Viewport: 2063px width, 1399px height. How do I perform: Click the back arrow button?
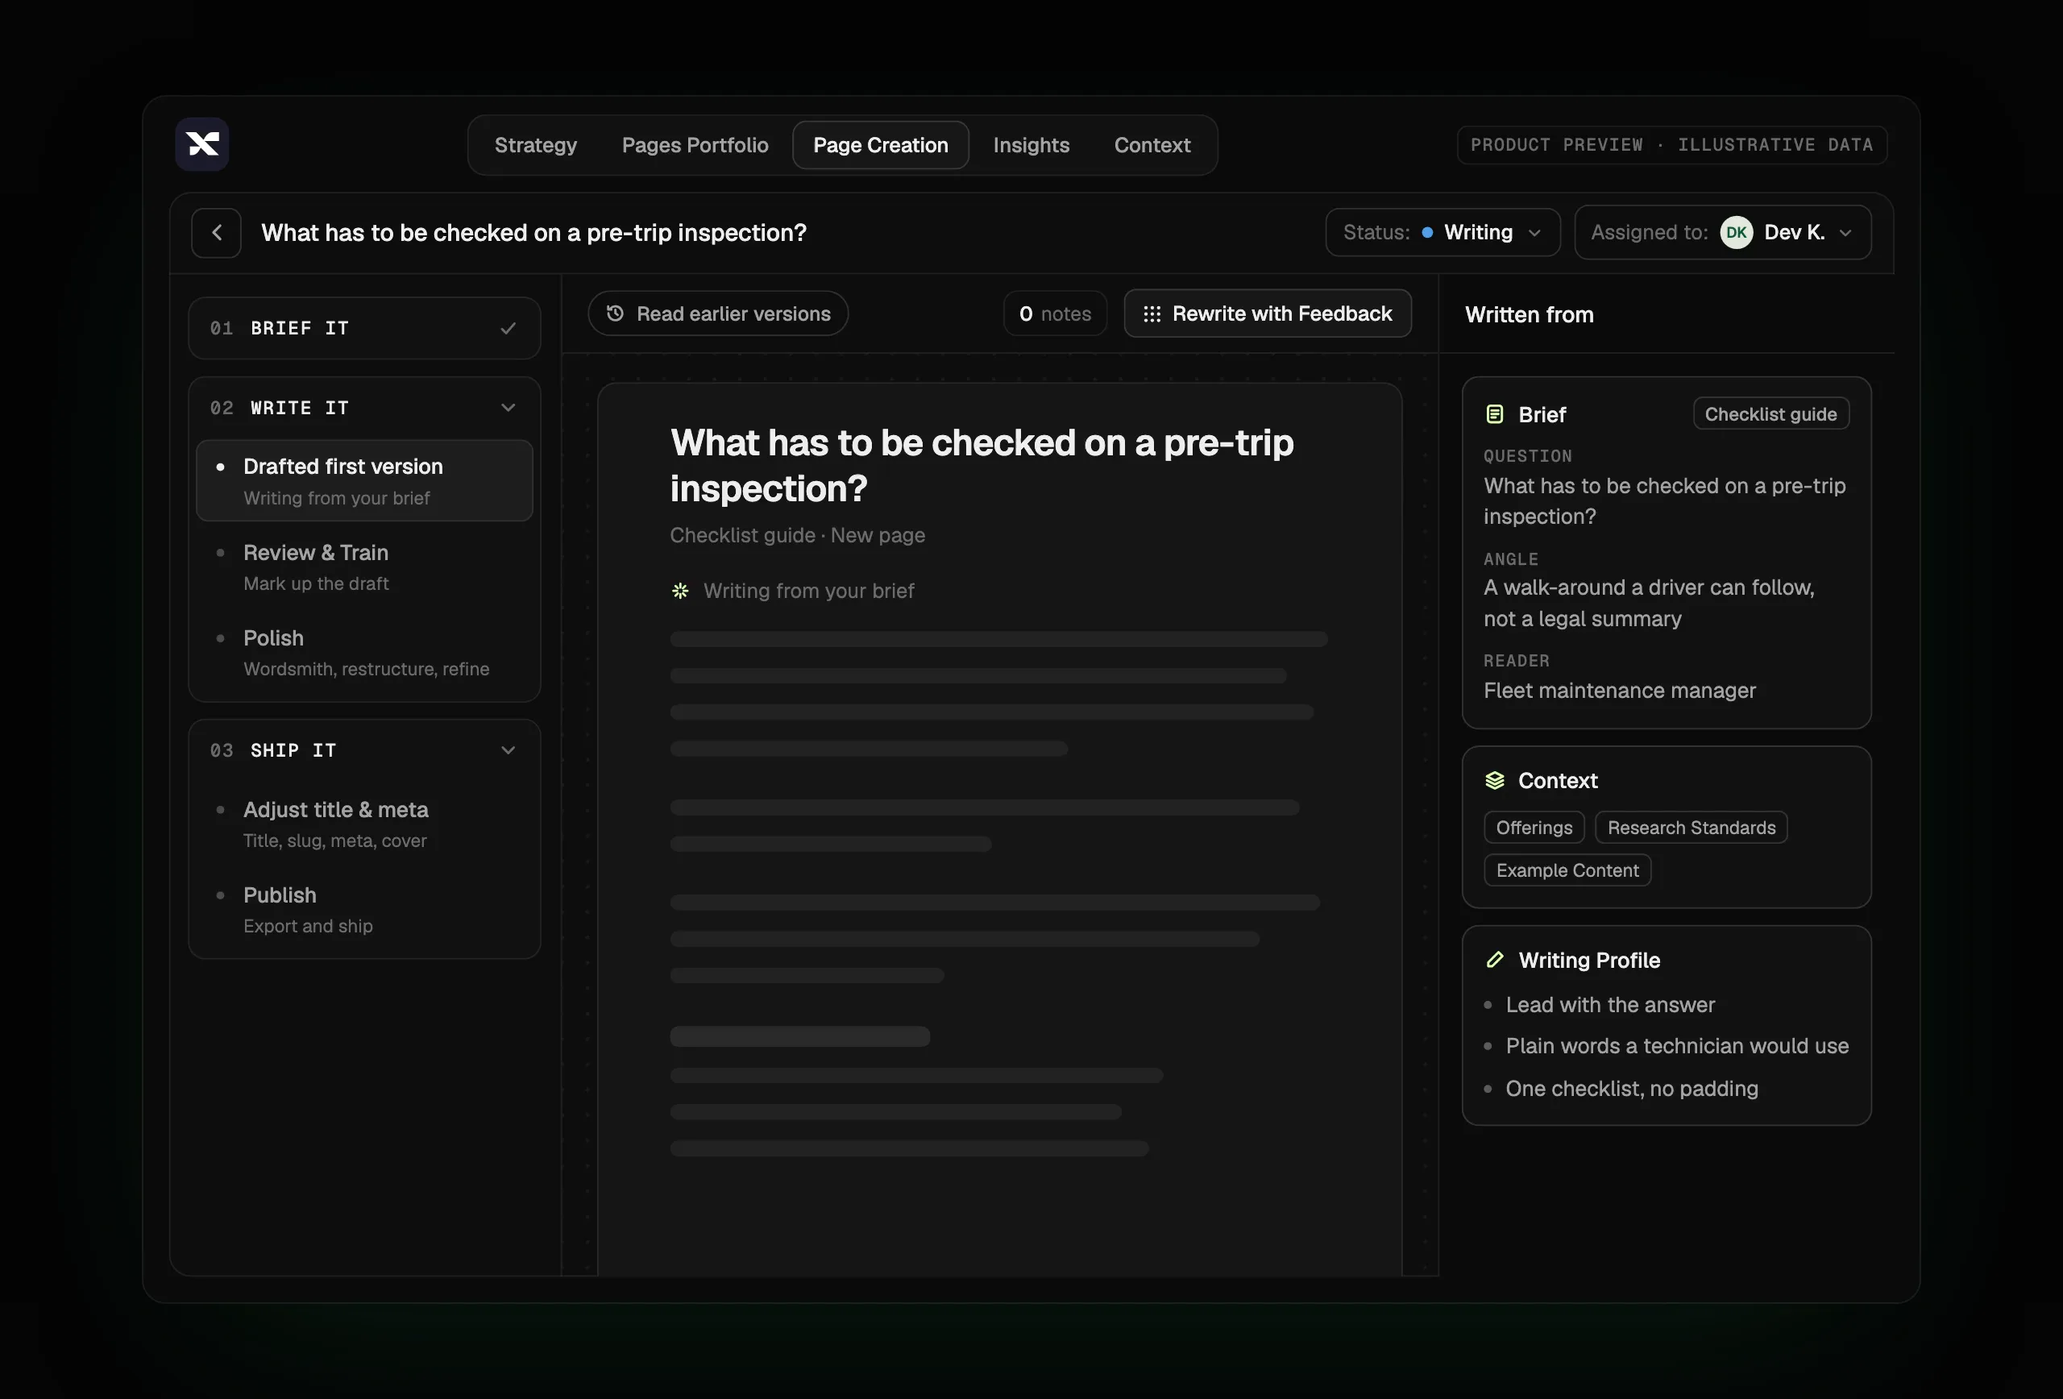click(217, 233)
